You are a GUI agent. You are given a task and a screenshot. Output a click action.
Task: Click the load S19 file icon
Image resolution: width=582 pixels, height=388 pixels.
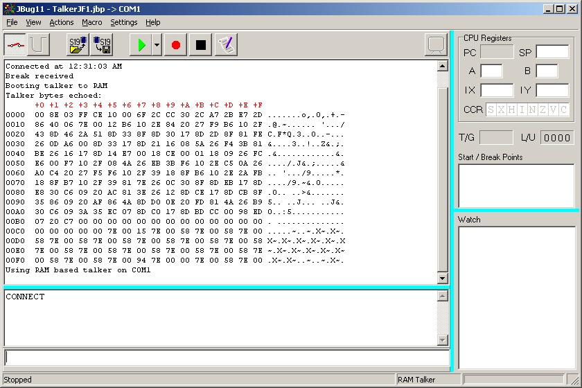point(78,45)
